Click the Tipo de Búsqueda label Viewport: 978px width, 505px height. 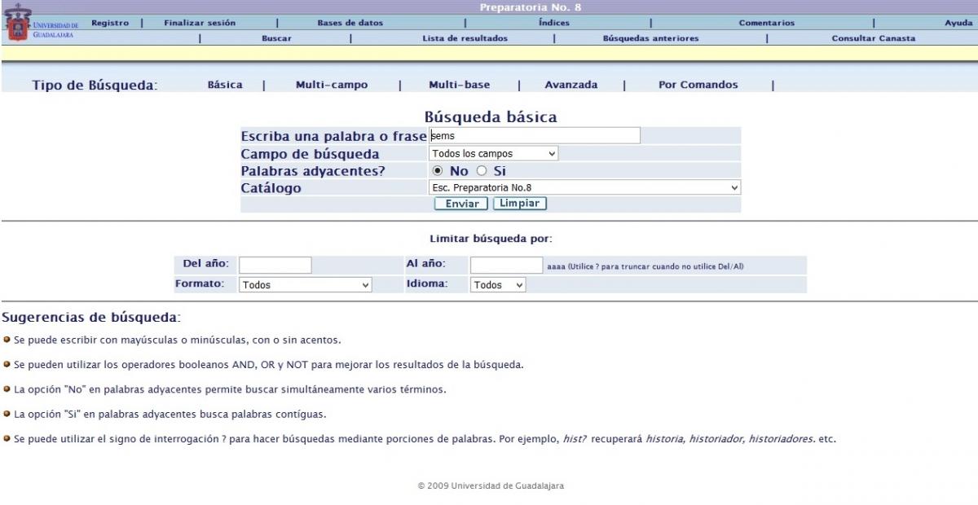(95, 86)
